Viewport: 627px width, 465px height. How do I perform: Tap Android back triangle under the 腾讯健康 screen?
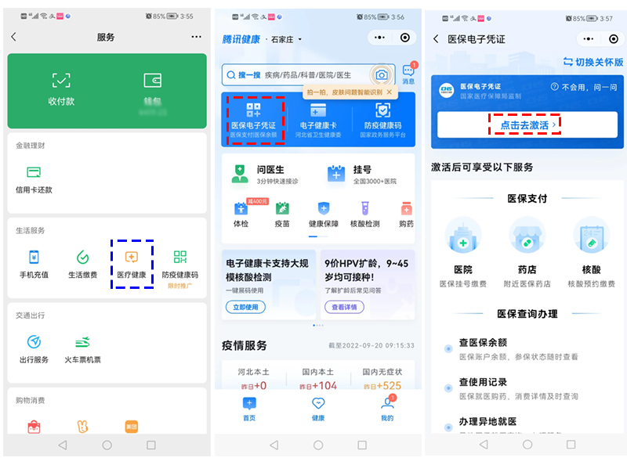pyautogui.click(x=274, y=445)
